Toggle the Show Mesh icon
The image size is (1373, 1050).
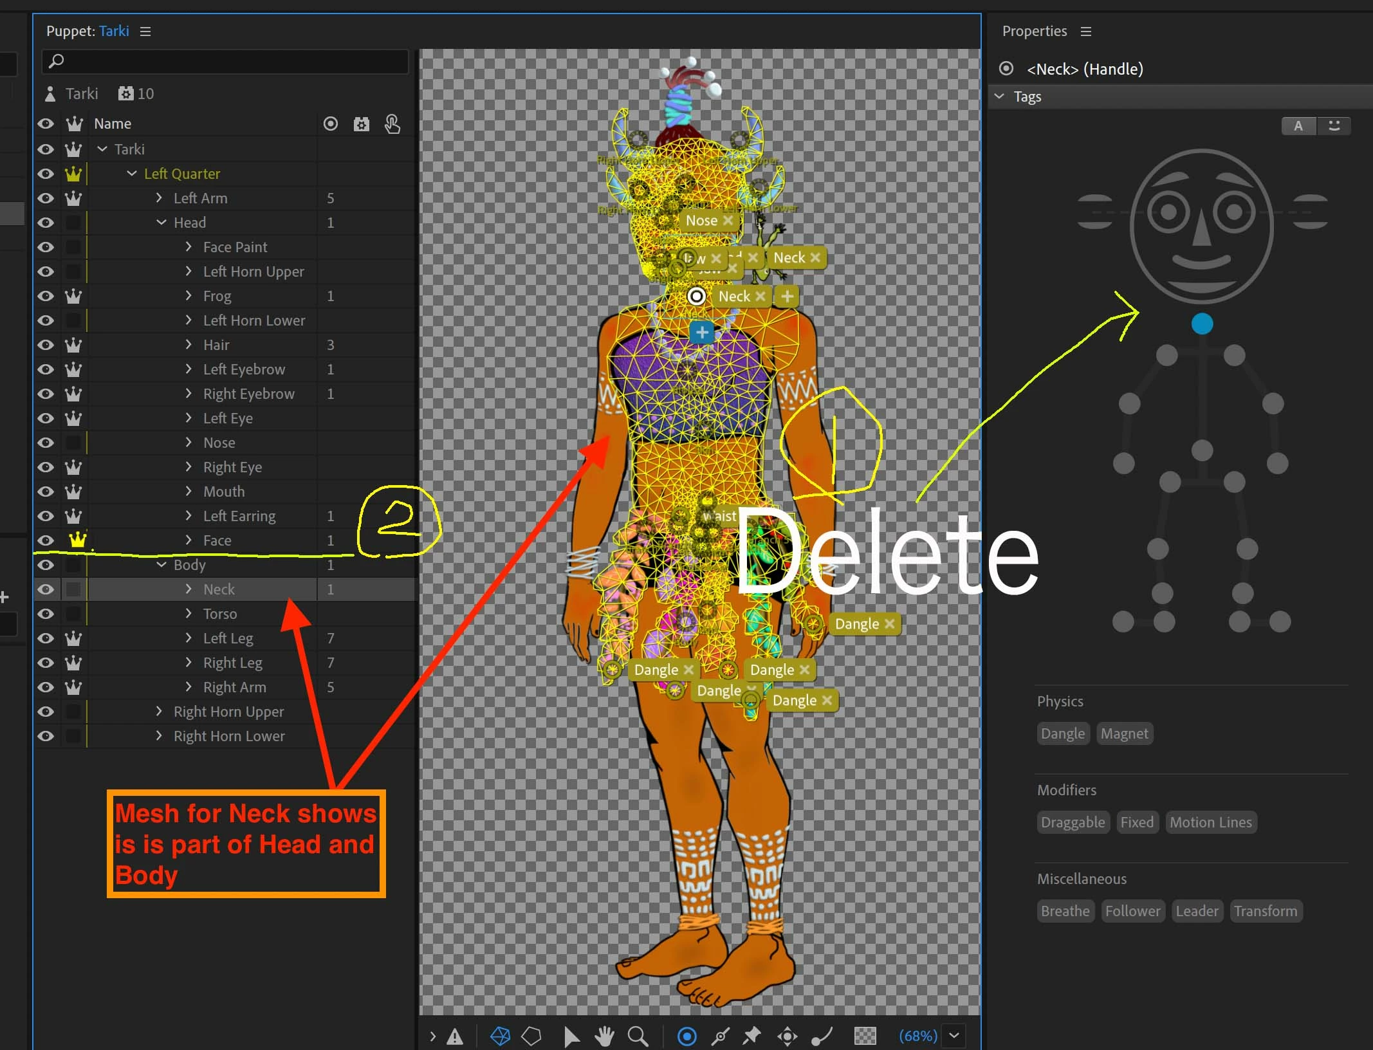[500, 1036]
